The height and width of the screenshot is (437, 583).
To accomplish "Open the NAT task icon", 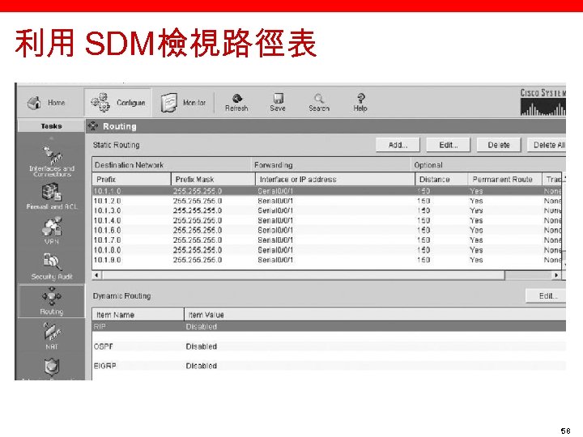I will point(52,336).
